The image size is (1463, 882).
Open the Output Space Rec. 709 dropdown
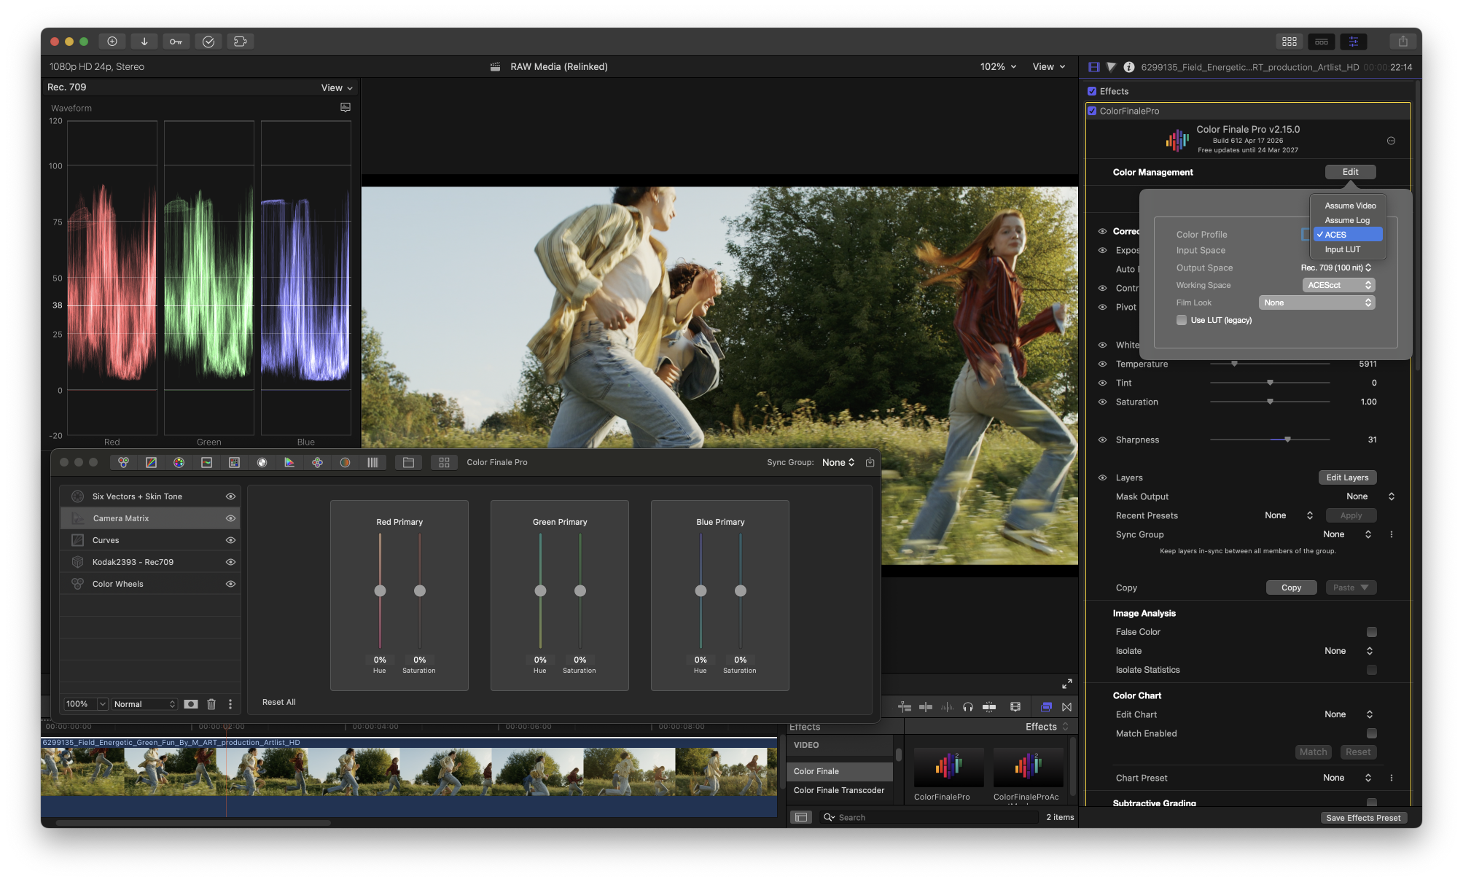(x=1335, y=268)
